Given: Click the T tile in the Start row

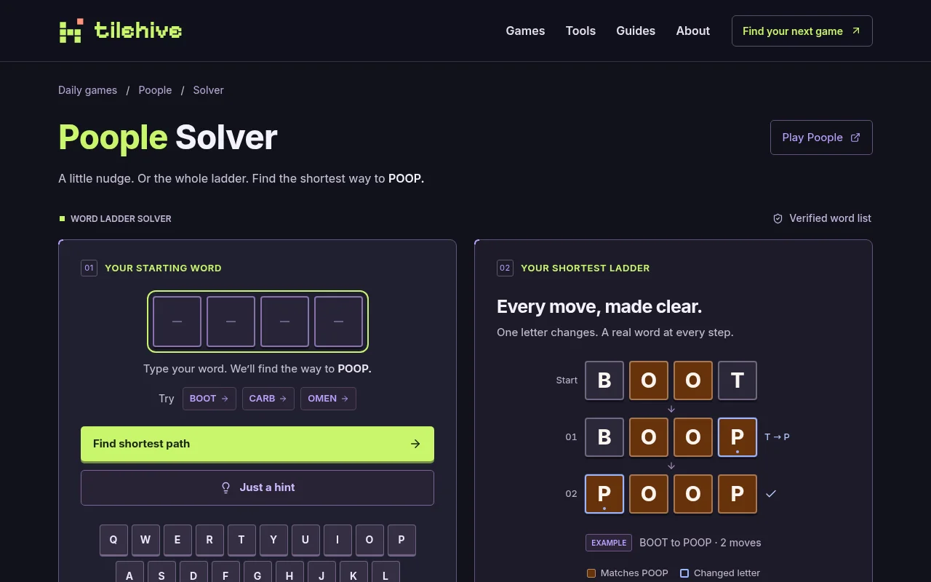Looking at the screenshot, I should click(x=738, y=380).
